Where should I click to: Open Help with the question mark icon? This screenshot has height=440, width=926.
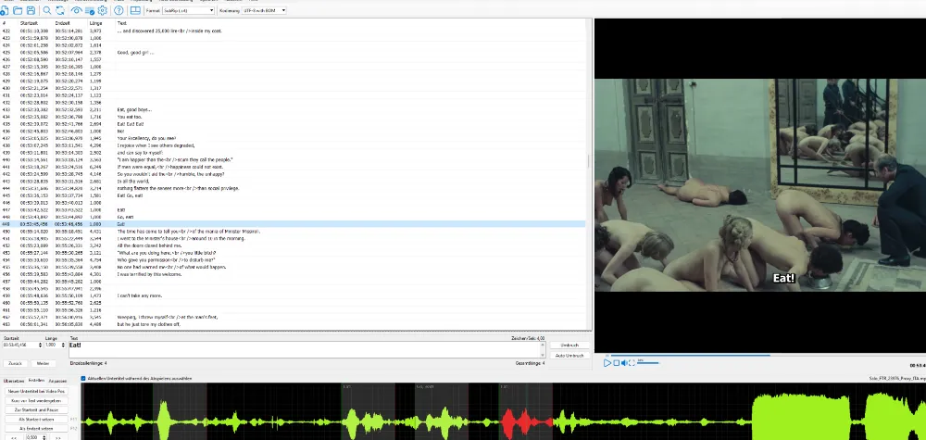120,10
